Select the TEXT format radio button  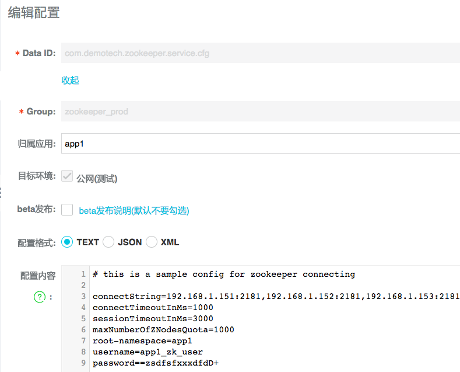point(67,242)
